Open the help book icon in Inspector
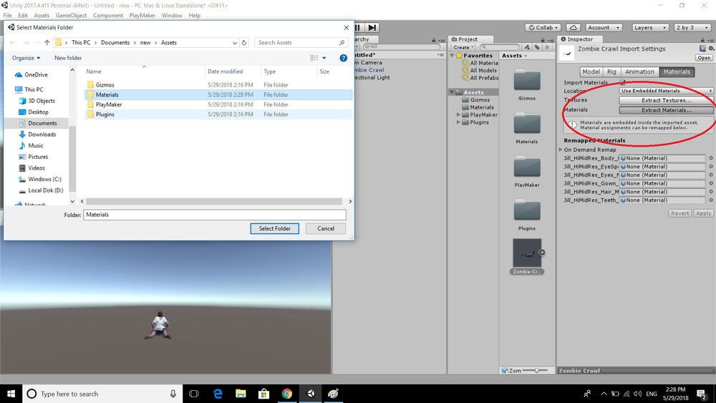This screenshot has height=403, width=716. click(702, 49)
